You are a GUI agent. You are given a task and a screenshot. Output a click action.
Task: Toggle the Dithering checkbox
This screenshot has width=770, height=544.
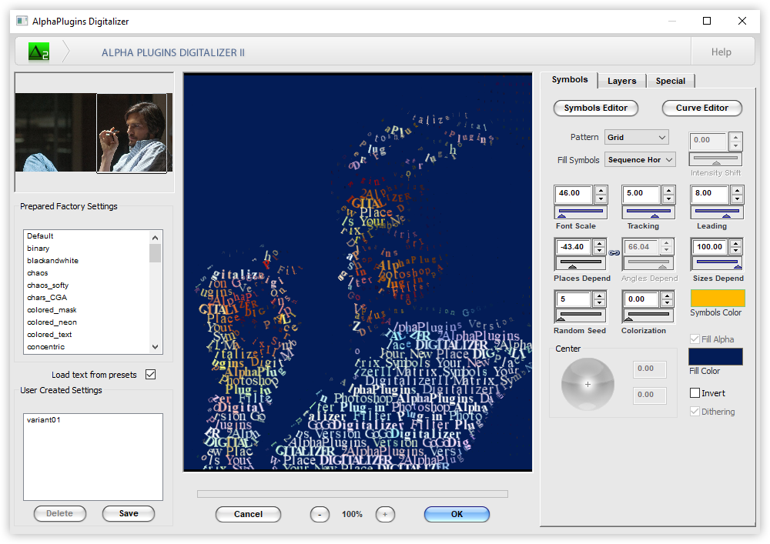pyautogui.click(x=695, y=412)
